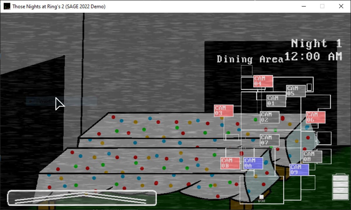Select CAM 02 camera feed

270,117
